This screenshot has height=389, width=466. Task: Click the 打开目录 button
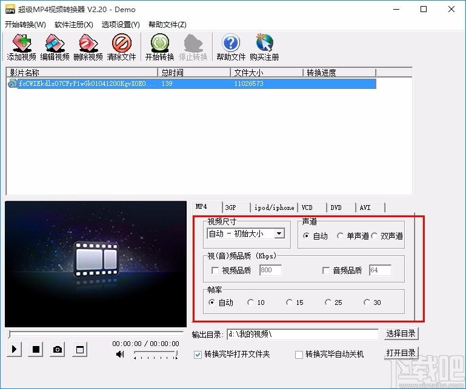401,353
